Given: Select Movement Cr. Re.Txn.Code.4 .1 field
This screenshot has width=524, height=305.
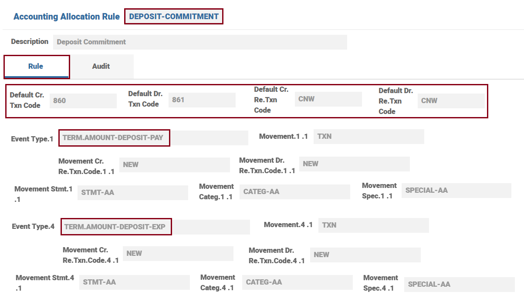Looking at the screenshot, I should [178, 254].
